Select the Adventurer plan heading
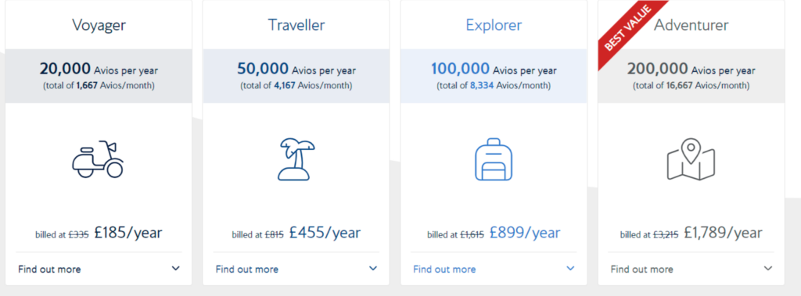Image resolution: width=801 pixels, height=296 pixels. (691, 25)
